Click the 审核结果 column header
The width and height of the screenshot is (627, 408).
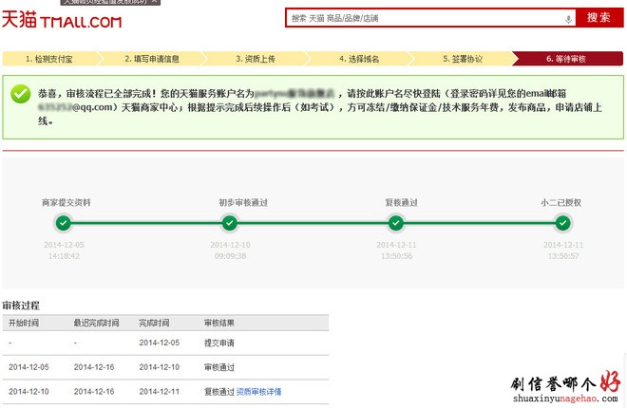219,323
